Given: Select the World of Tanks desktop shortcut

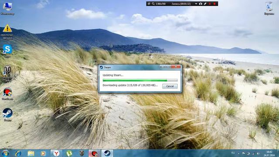Looking at the screenshot, I should click(x=7, y=74).
